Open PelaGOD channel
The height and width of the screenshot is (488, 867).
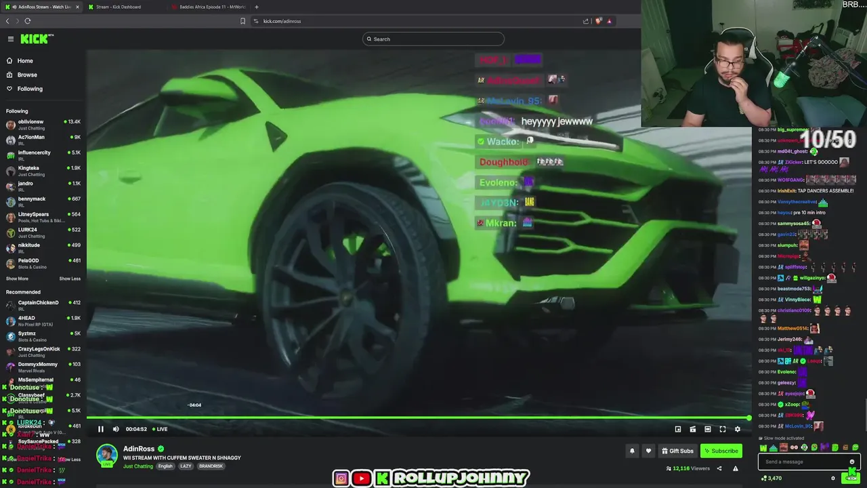tap(43, 264)
